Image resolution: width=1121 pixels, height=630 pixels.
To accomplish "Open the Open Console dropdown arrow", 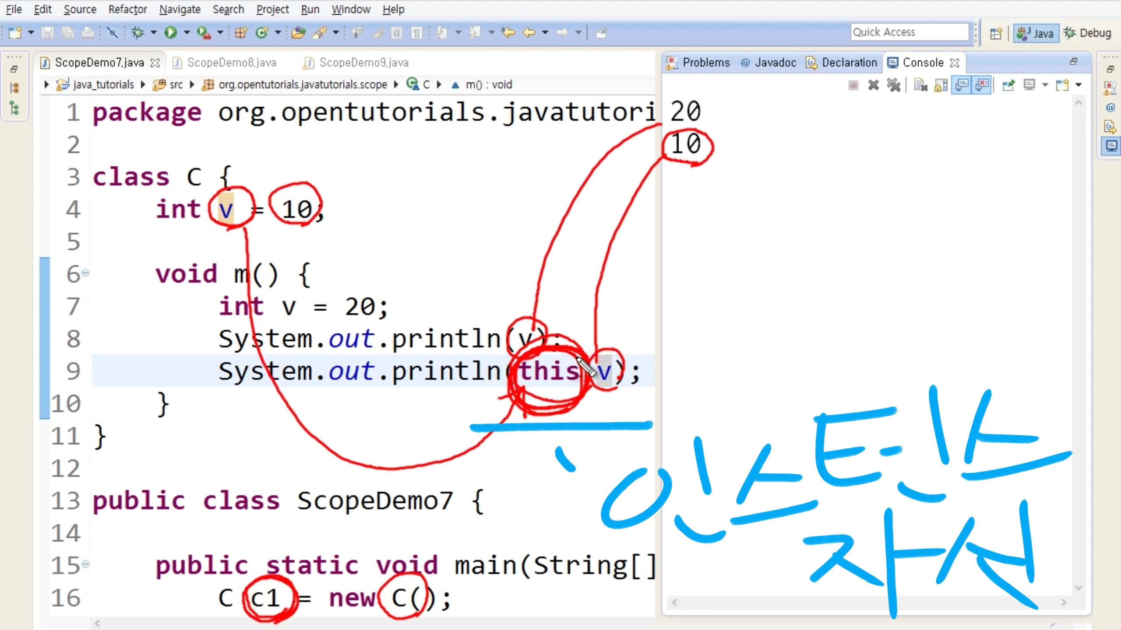I will (1079, 85).
